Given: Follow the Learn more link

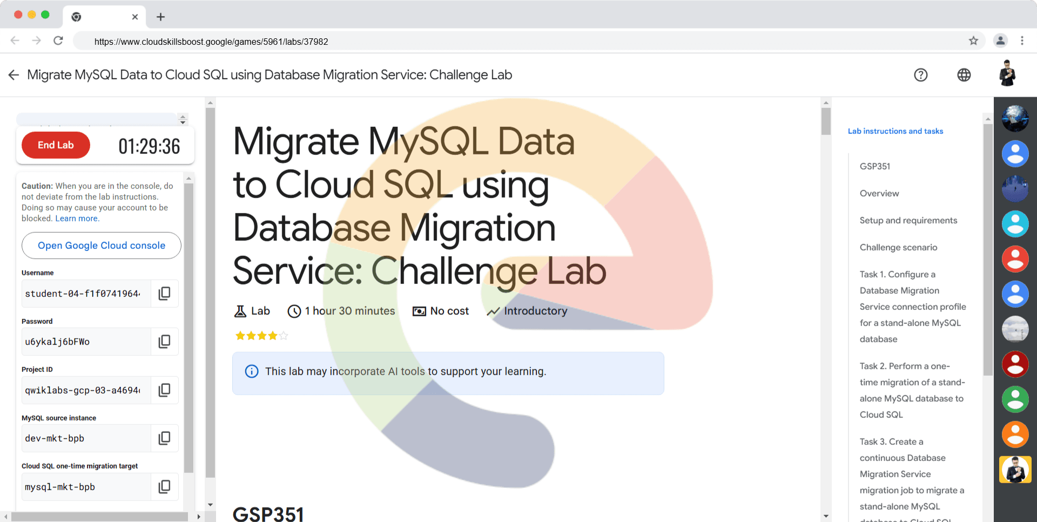Looking at the screenshot, I should [76, 219].
